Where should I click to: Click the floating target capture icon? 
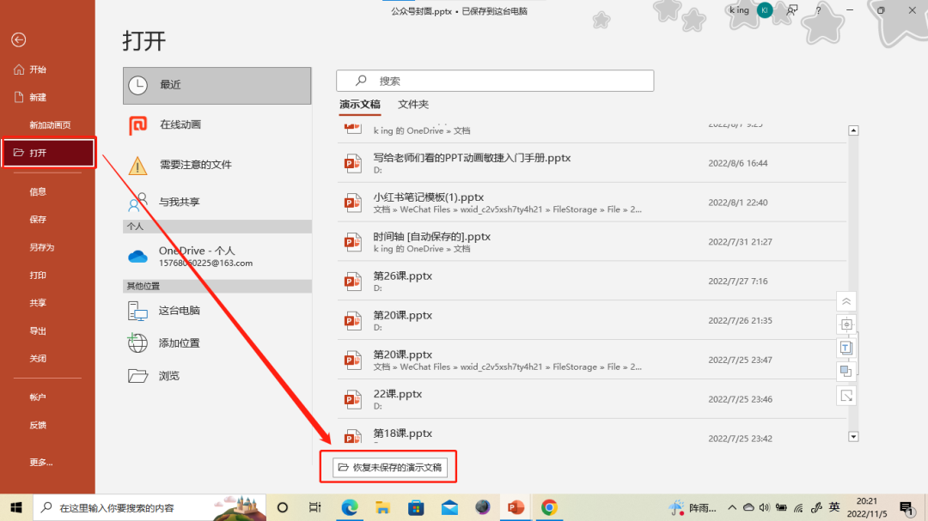click(846, 324)
